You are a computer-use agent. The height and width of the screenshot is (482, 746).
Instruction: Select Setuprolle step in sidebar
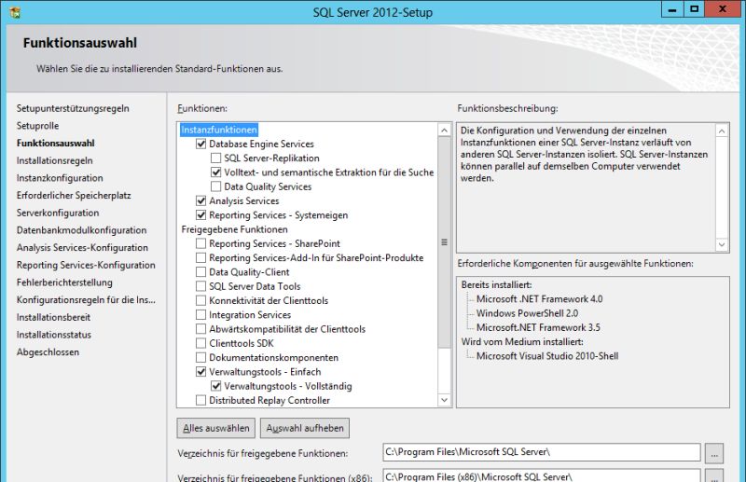coord(37,126)
